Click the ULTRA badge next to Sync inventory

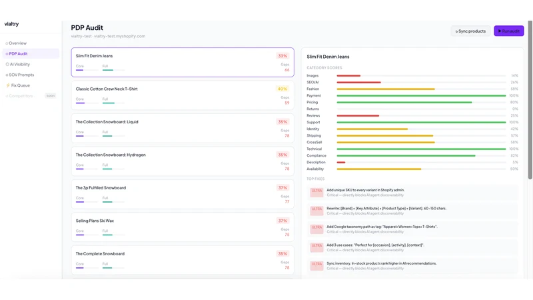[x=316, y=265]
